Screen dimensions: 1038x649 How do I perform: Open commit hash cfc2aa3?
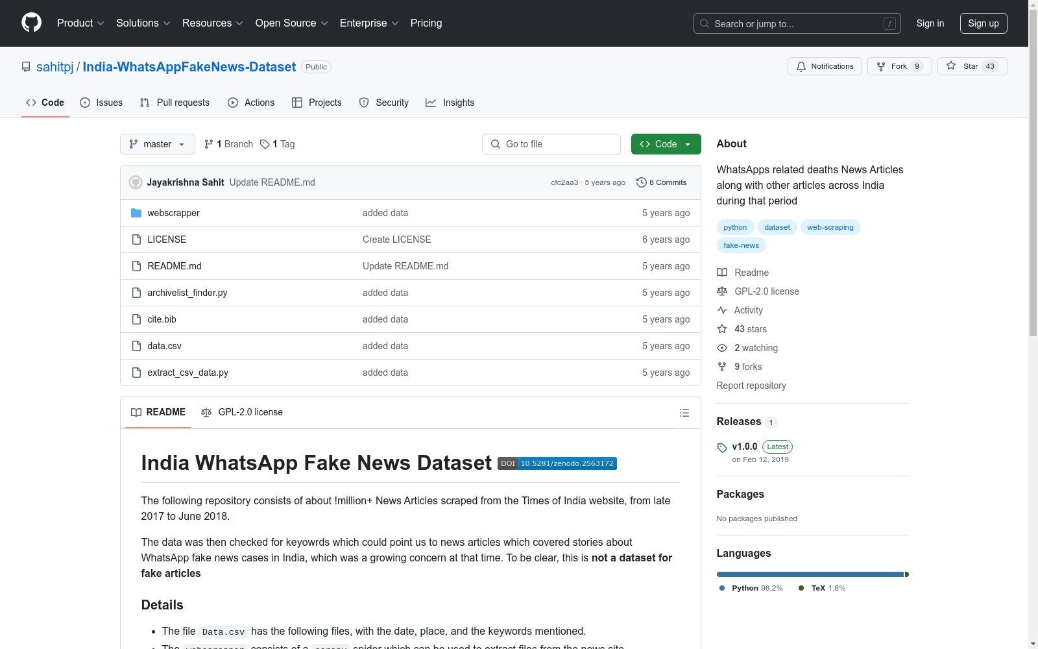[x=564, y=182]
